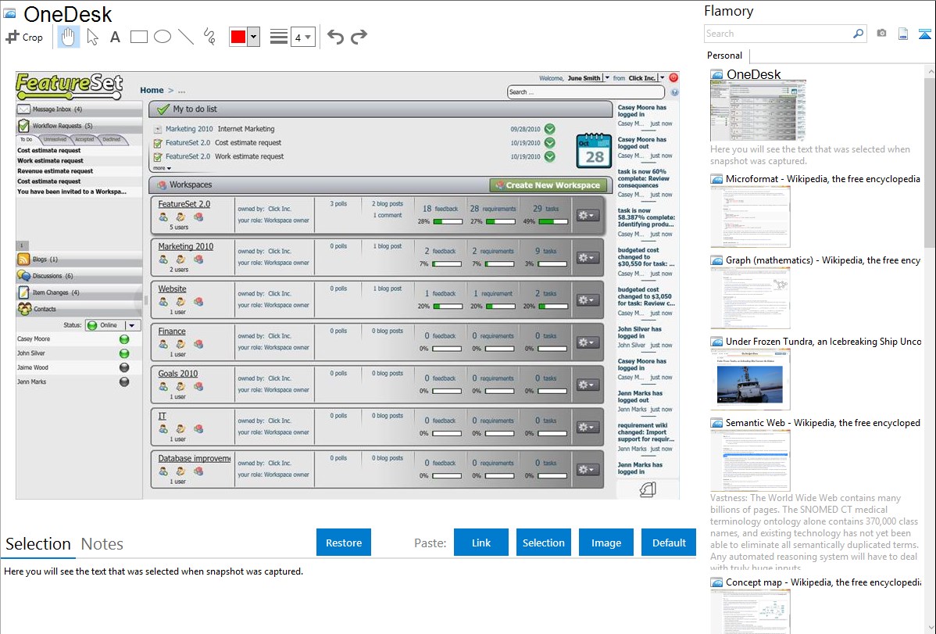Image resolution: width=936 pixels, height=634 pixels.
Task: Select the Crop tool
Action: coord(24,37)
